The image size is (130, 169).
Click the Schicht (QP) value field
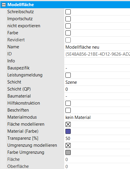click(97, 89)
